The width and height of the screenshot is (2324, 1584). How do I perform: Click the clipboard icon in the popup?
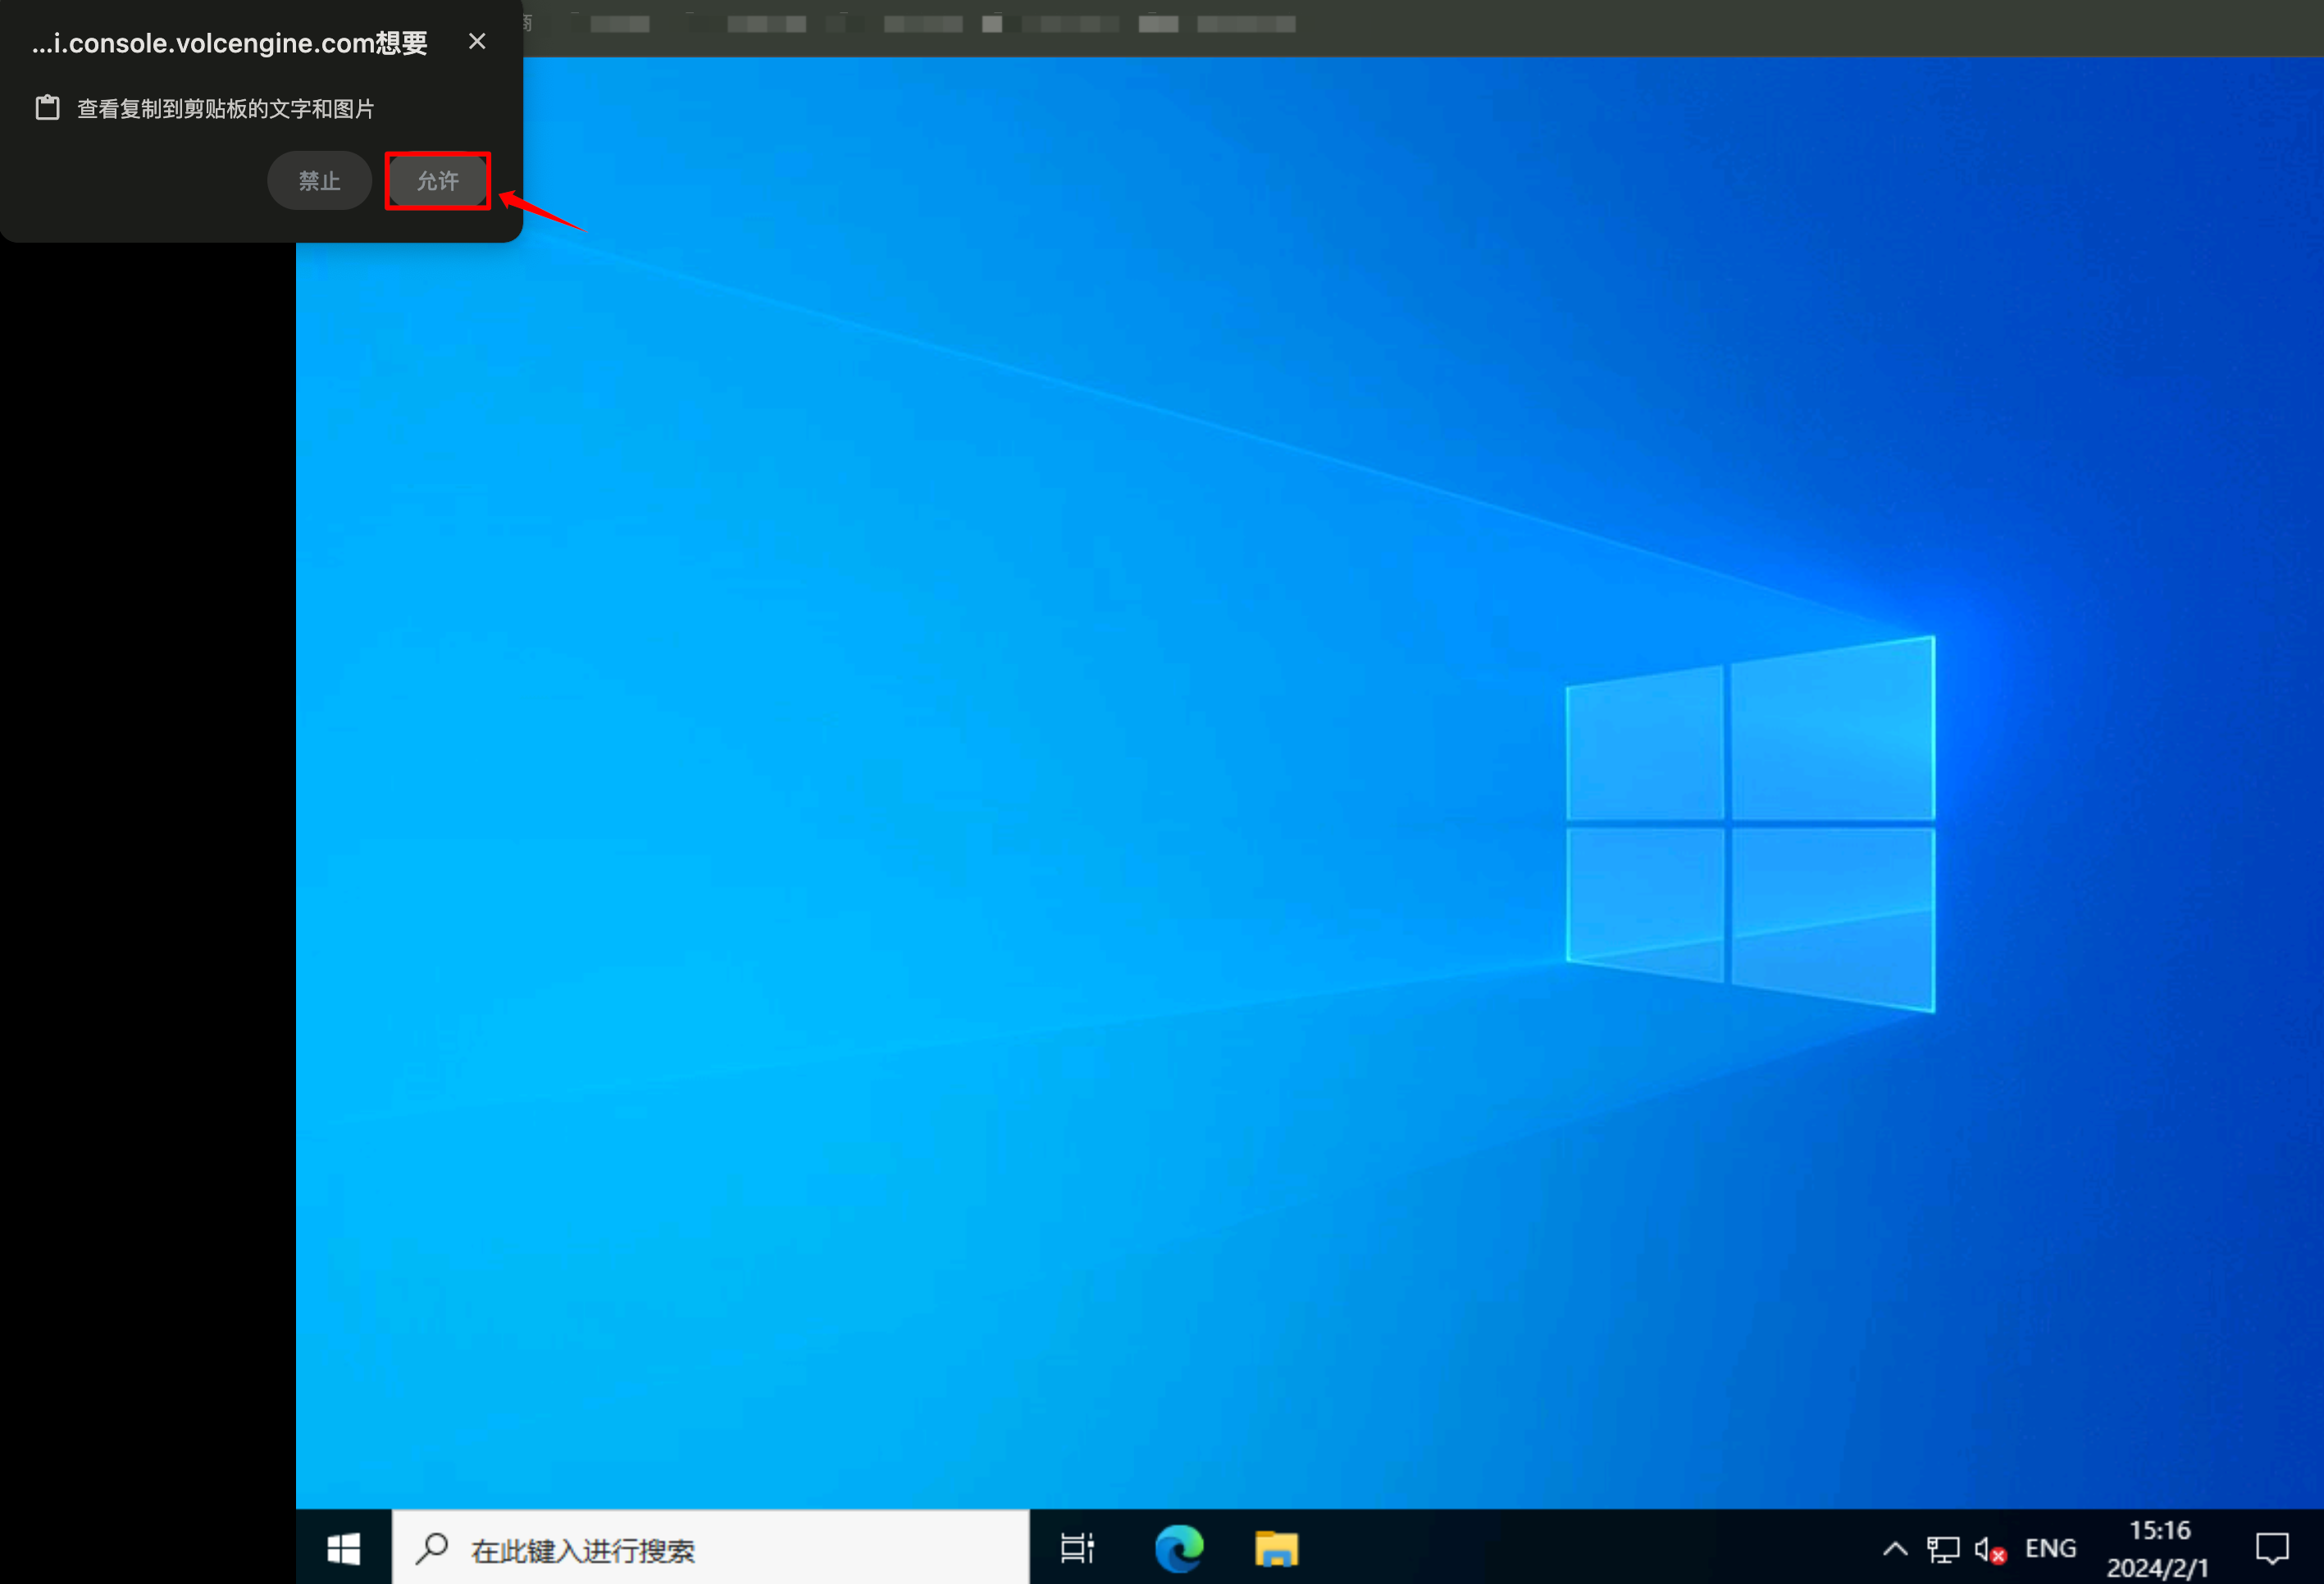click(47, 108)
